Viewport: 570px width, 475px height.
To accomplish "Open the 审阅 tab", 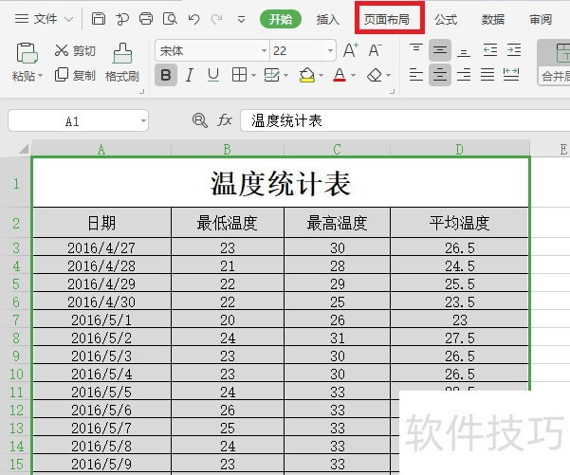I will click(541, 19).
